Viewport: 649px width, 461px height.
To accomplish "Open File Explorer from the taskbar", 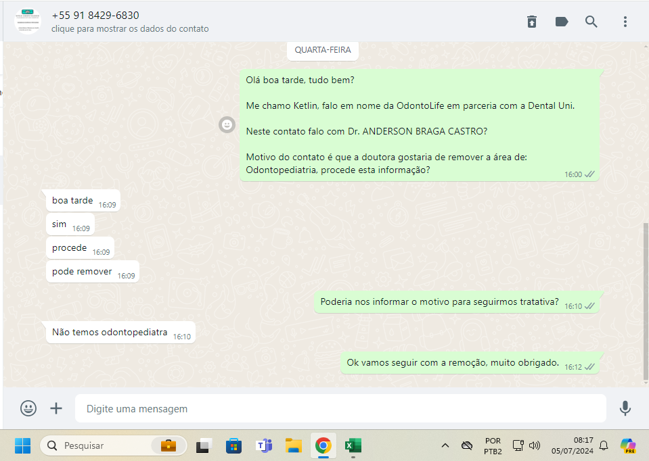I will click(293, 445).
